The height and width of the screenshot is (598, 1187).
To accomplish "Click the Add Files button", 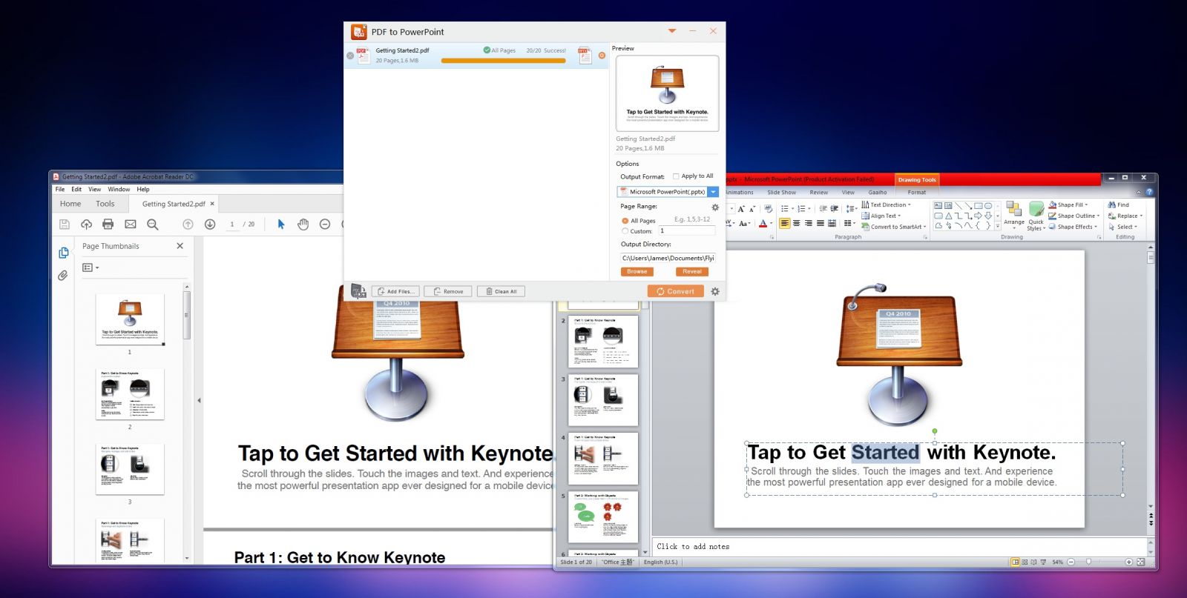I will click(x=395, y=291).
